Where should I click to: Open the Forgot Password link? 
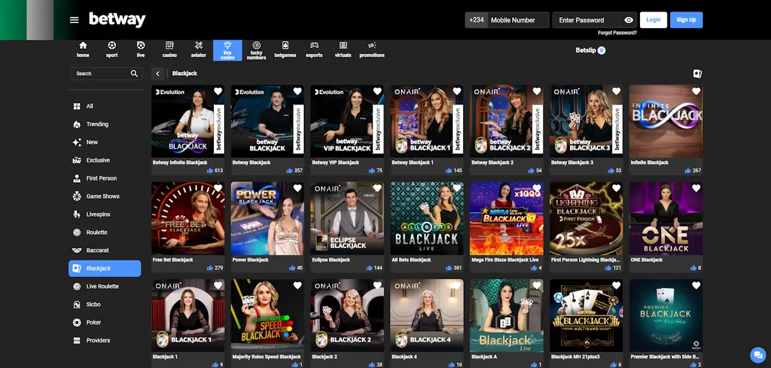pos(617,33)
